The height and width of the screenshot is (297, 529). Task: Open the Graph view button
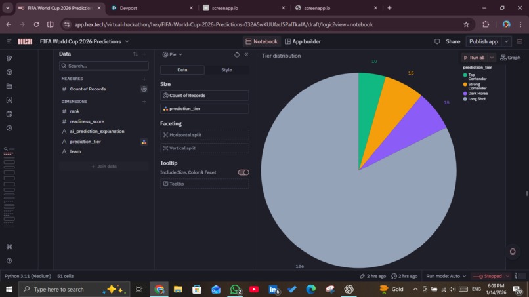[511, 58]
